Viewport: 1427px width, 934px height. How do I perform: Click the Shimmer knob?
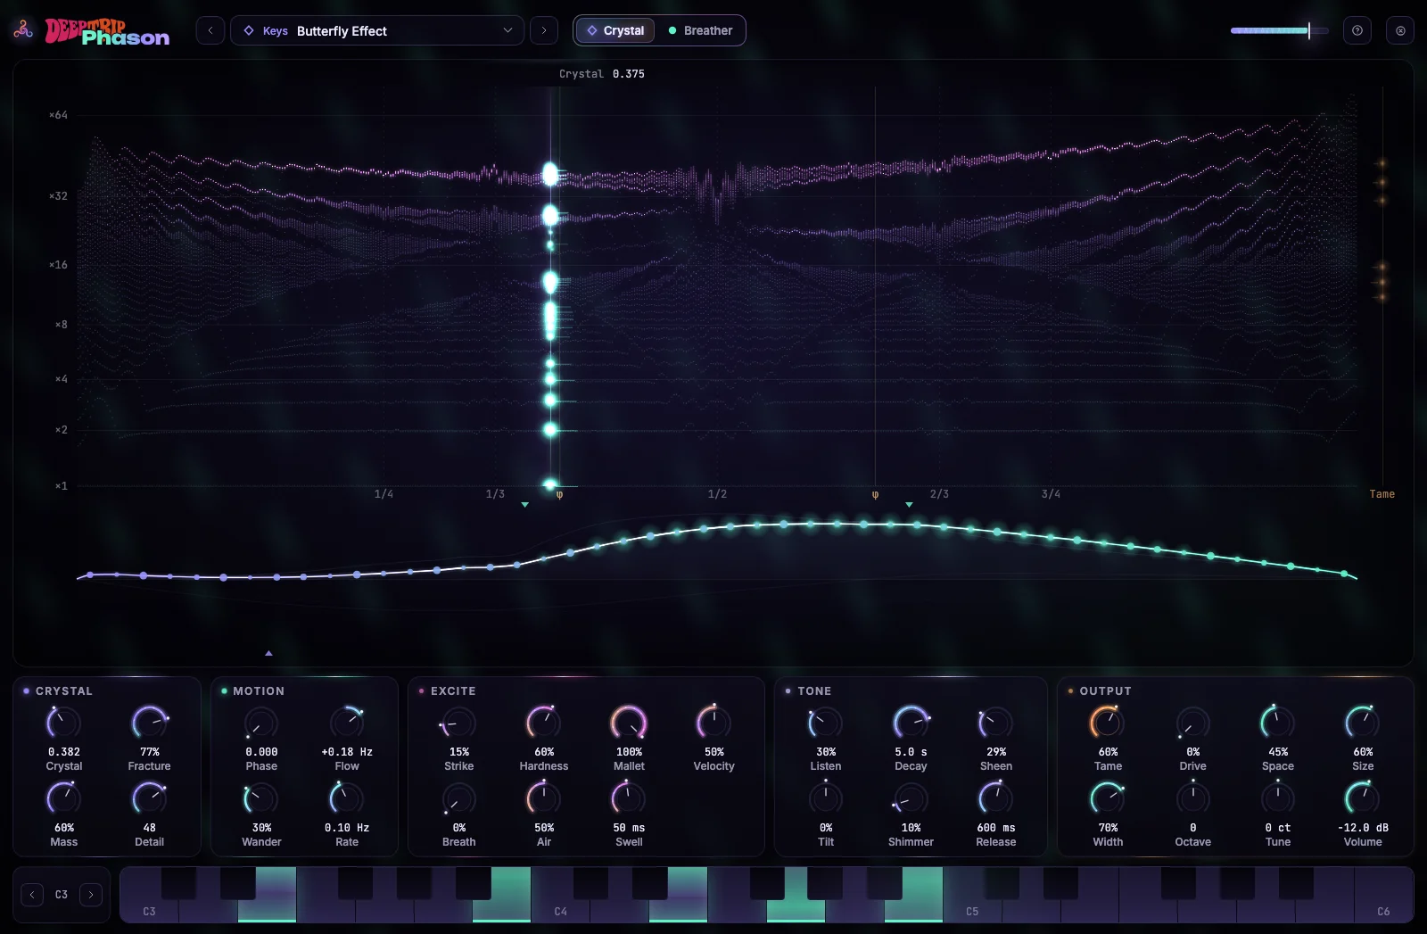911,798
